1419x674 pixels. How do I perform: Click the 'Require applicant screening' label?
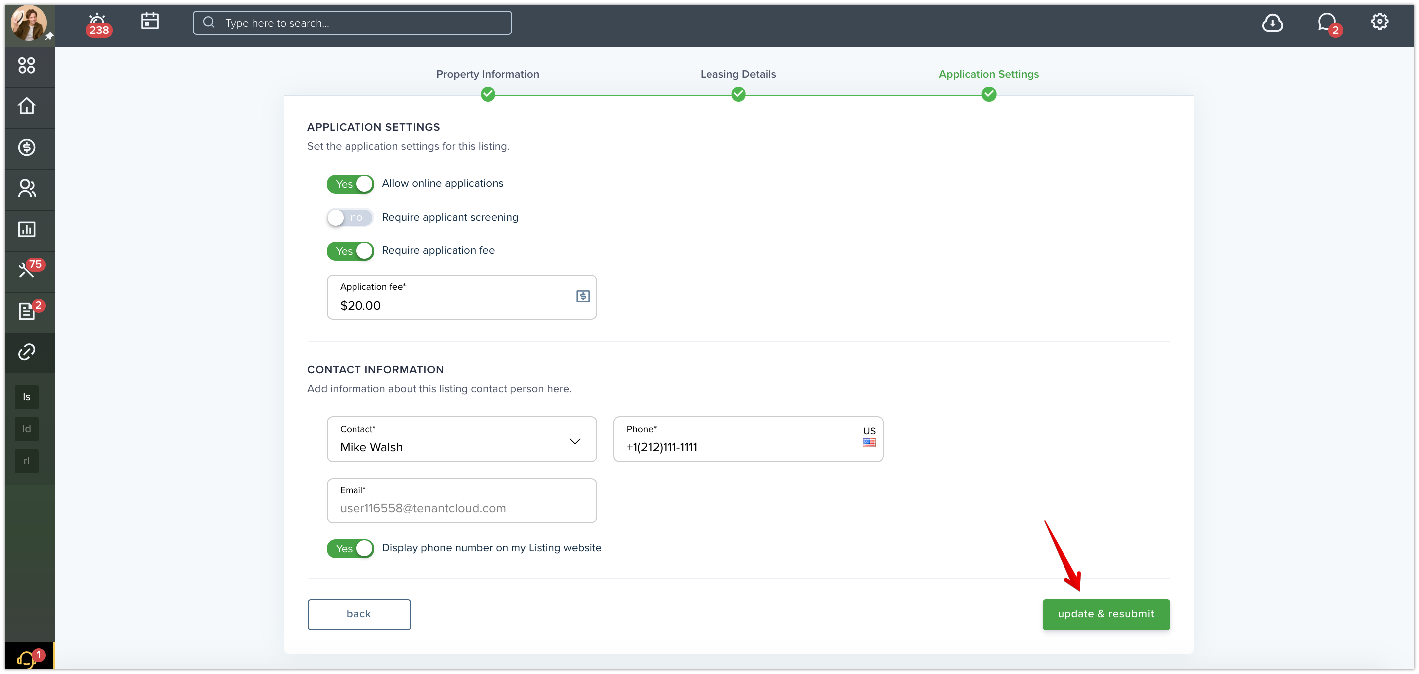pyautogui.click(x=450, y=218)
